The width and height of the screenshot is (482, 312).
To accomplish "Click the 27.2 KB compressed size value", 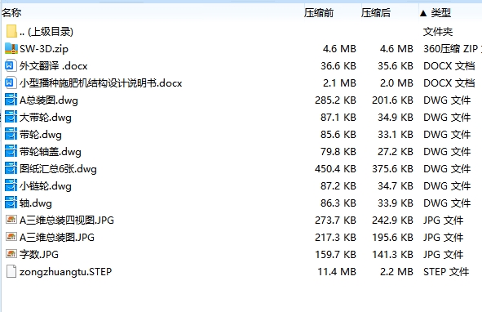I will pos(396,152).
